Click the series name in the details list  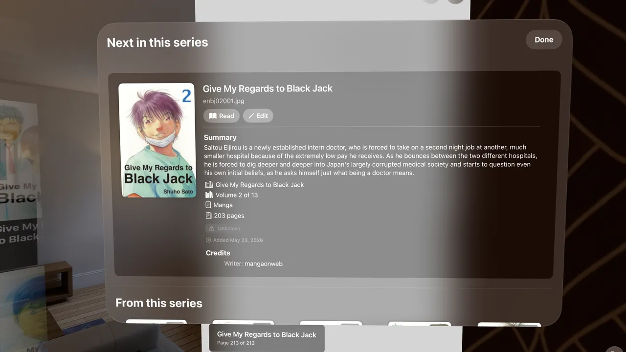pos(260,185)
